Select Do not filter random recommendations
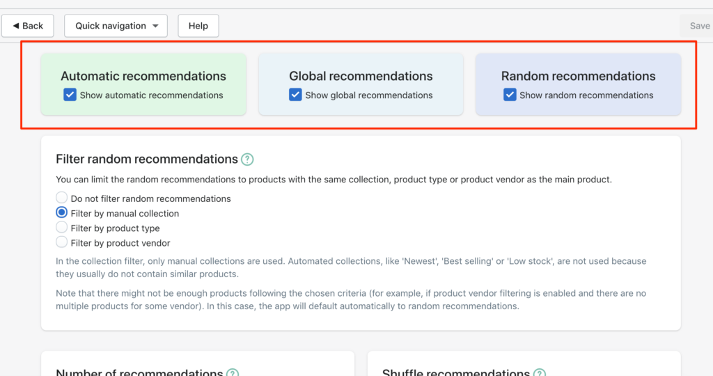The image size is (713, 376). (61, 198)
